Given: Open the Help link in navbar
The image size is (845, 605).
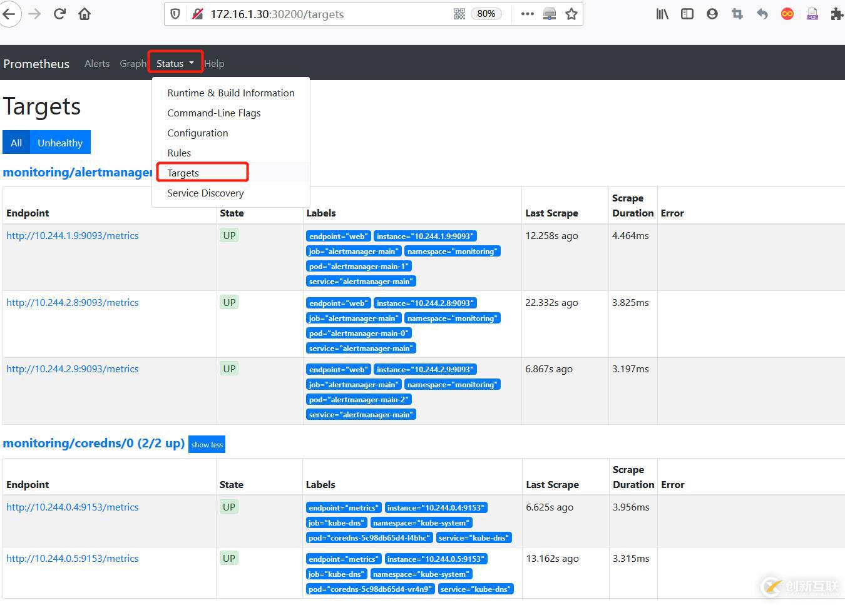Looking at the screenshot, I should (214, 64).
